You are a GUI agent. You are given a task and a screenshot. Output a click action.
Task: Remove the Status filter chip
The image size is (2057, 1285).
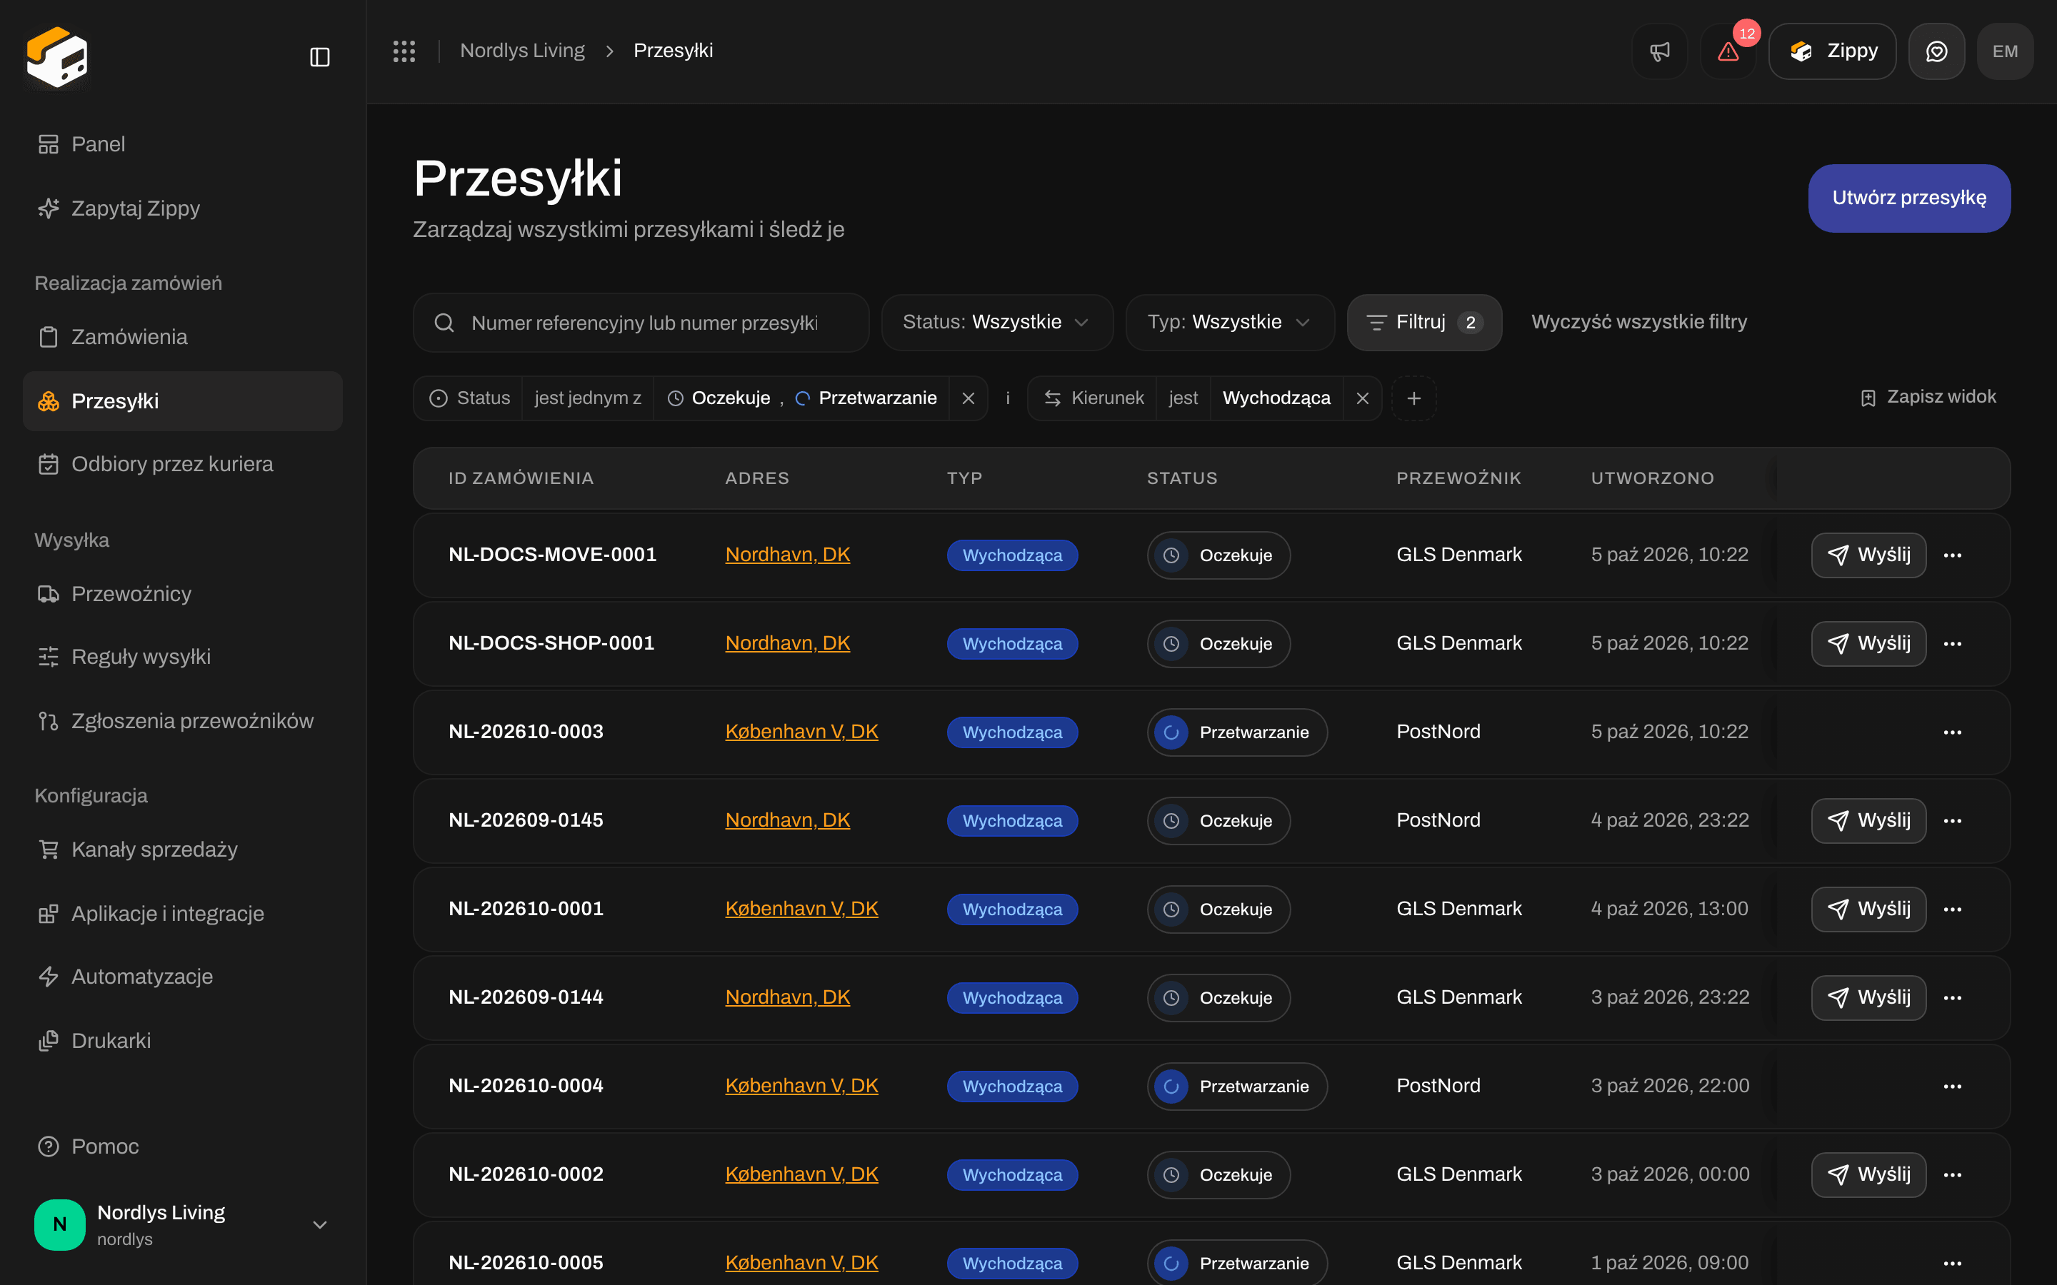coord(969,398)
